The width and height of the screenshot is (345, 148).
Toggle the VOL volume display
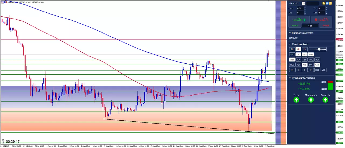point(311,60)
